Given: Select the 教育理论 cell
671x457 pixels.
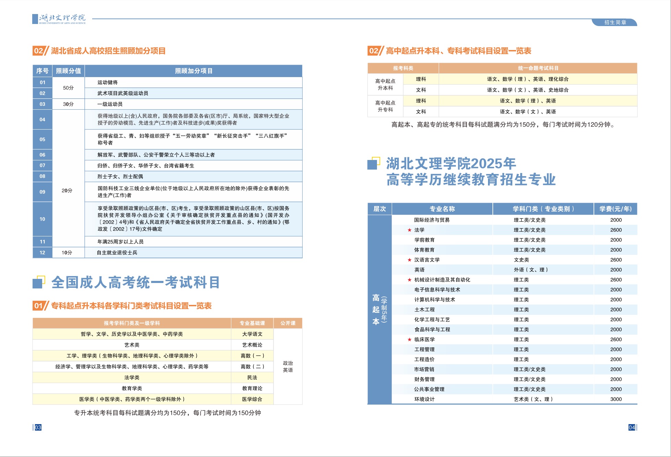Looking at the screenshot, I should click(252, 388).
